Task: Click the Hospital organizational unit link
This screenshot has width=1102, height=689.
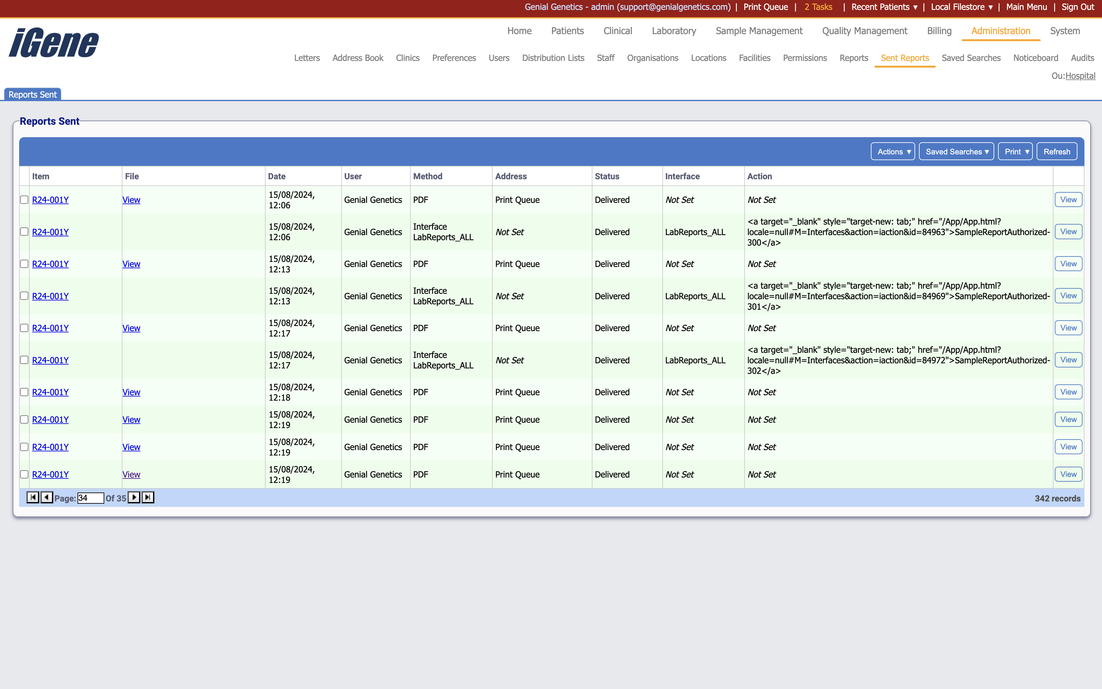Action: click(1081, 76)
